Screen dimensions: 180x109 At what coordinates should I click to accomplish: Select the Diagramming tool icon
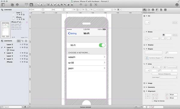[x=52, y=5]
